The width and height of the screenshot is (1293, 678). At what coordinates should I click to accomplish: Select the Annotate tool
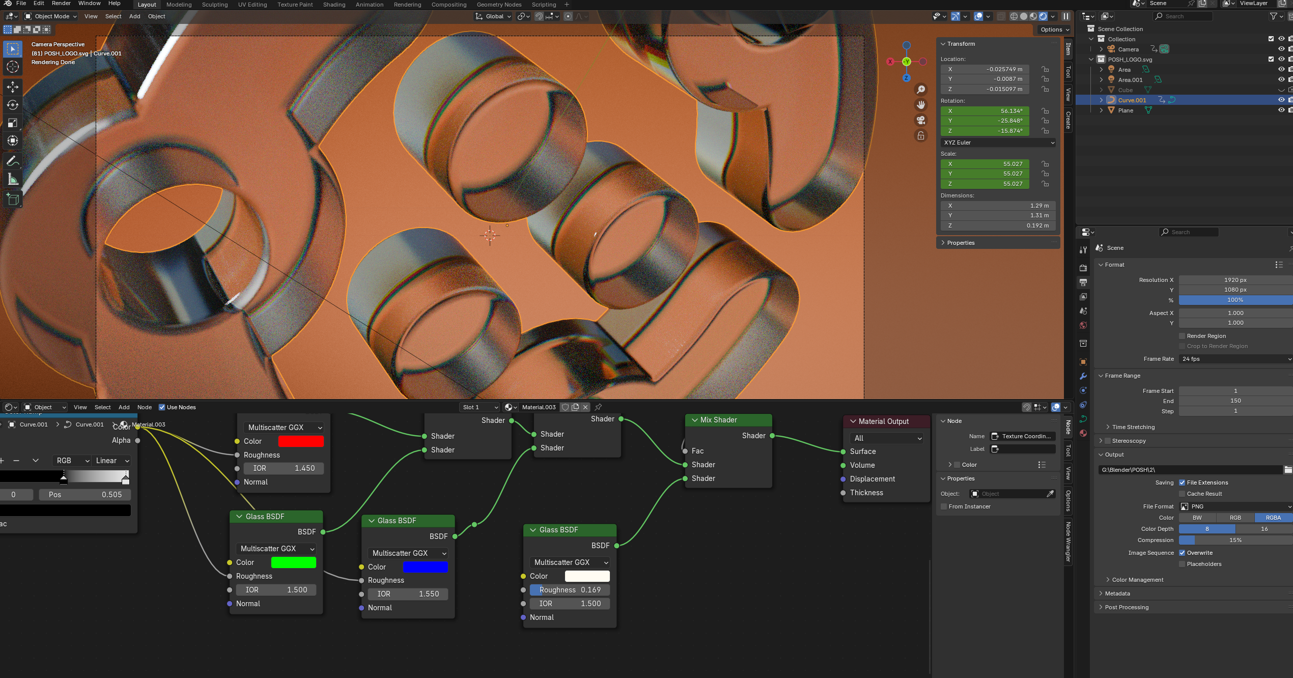(x=13, y=161)
